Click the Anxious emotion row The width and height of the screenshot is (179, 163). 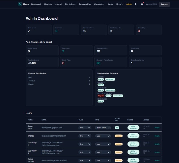[59, 81]
